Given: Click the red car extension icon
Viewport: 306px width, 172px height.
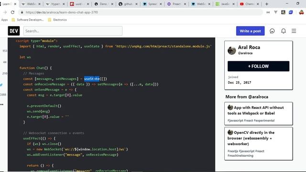Looking at the screenshot, I should (301, 12).
